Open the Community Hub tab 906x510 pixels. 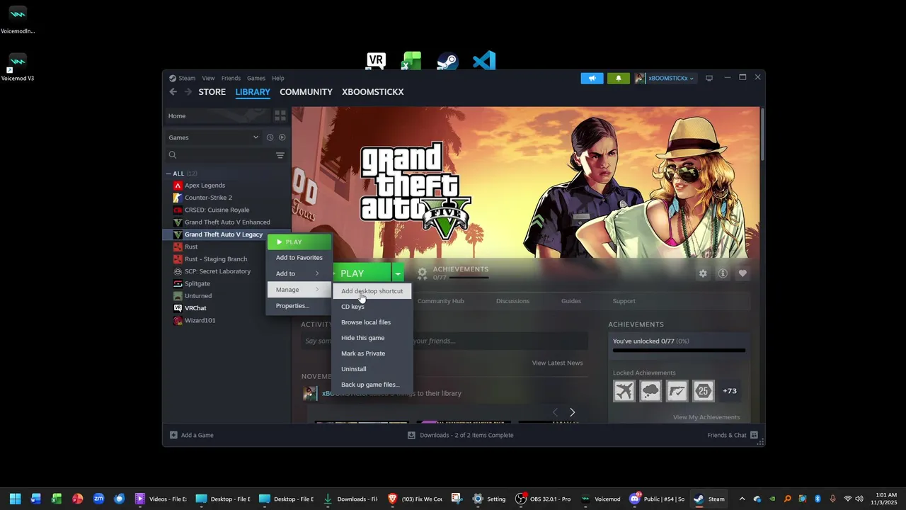[x=440, y=301]
